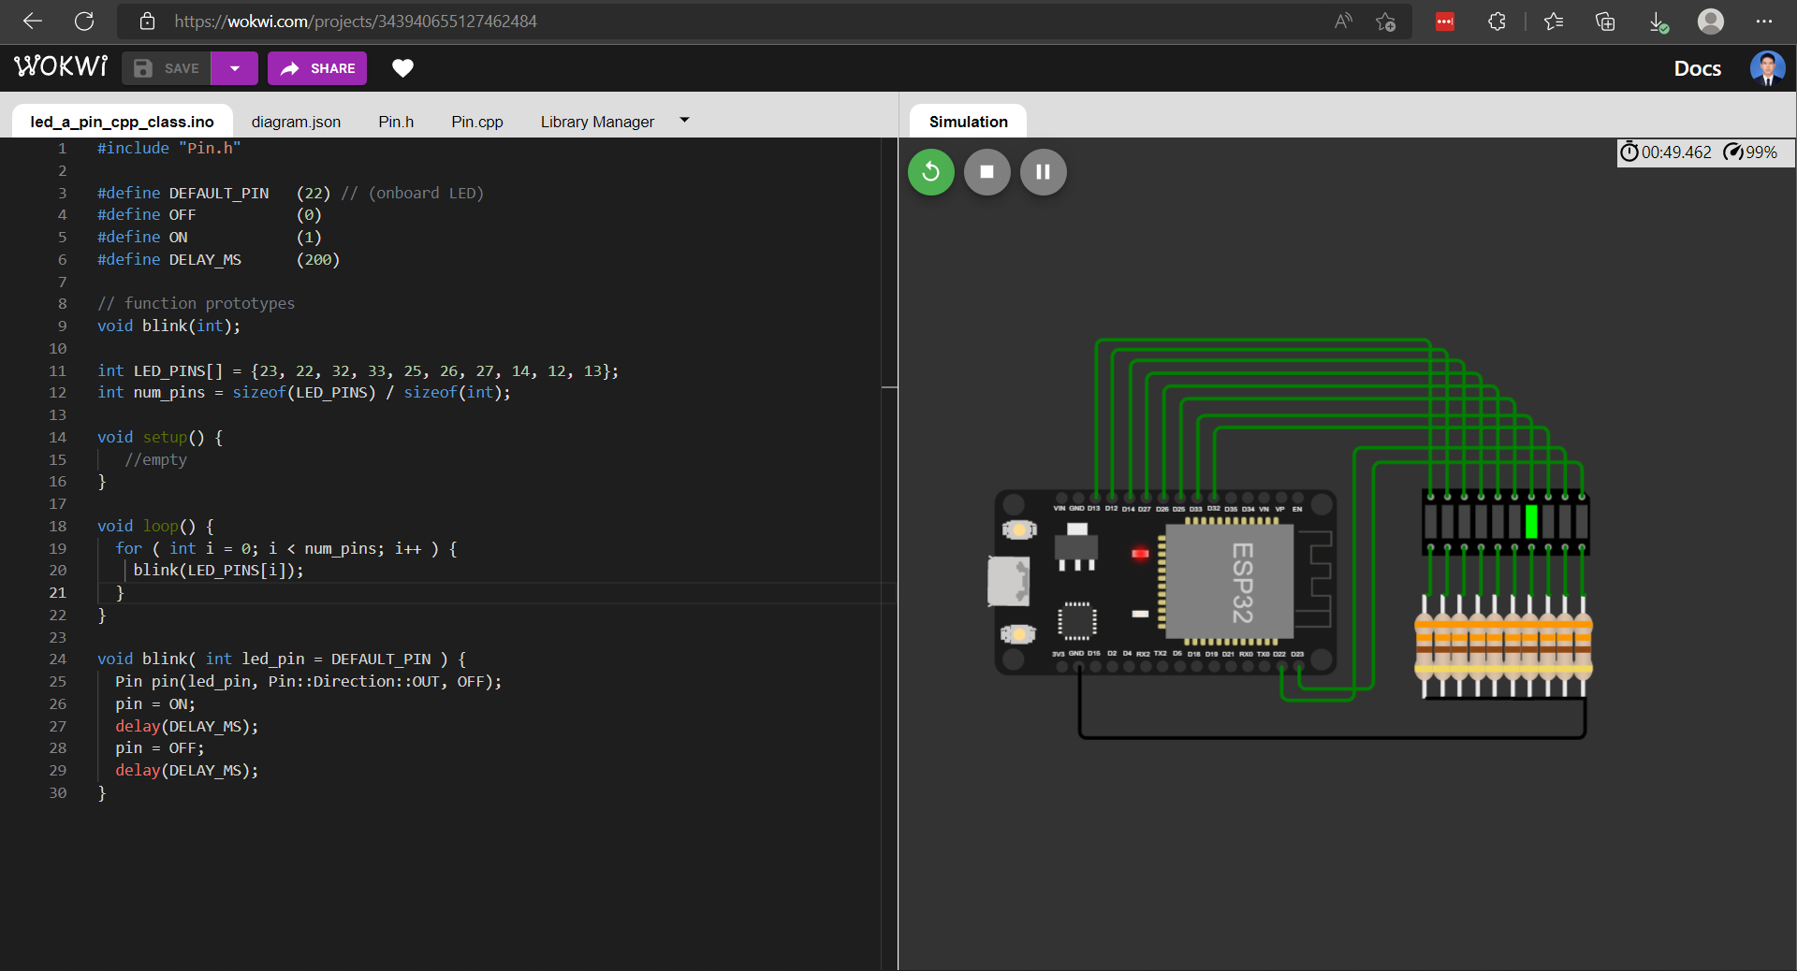
Task: Click the void blink(int); prototype line
Action: [x=168, y=326]
